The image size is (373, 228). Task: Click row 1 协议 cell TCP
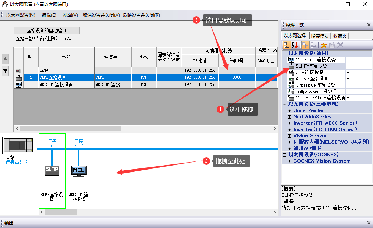[144, 77]
